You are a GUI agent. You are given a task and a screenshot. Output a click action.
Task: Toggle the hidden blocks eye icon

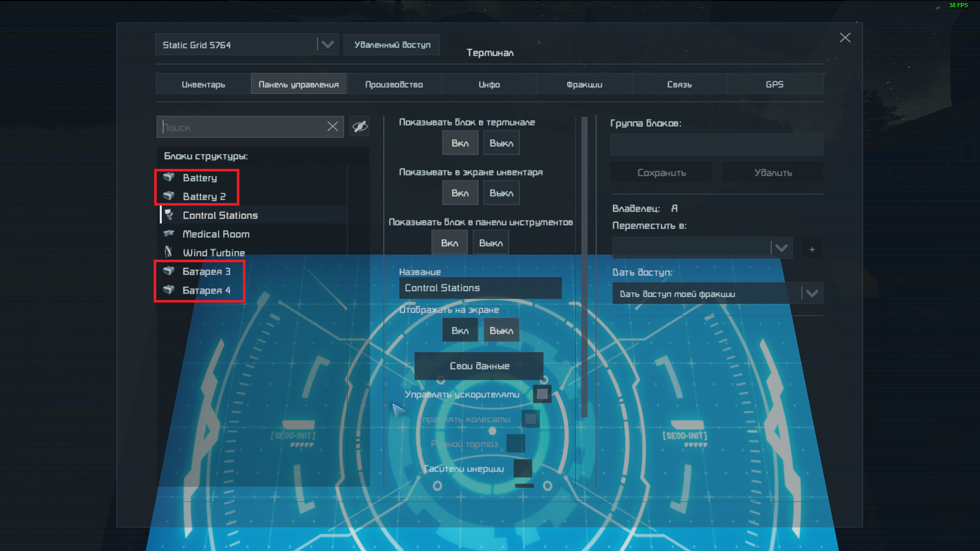click(x=359, y=127)
